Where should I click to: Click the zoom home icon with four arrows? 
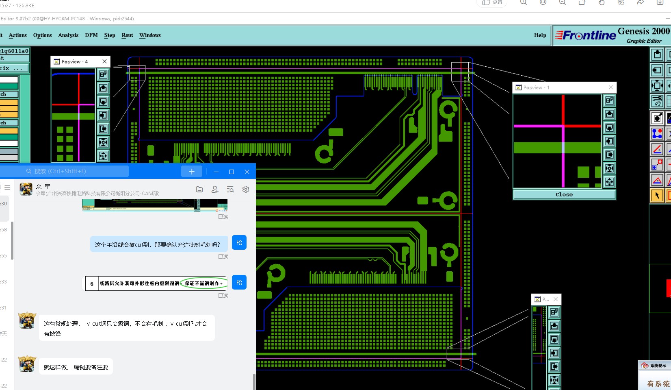[657, 86]
